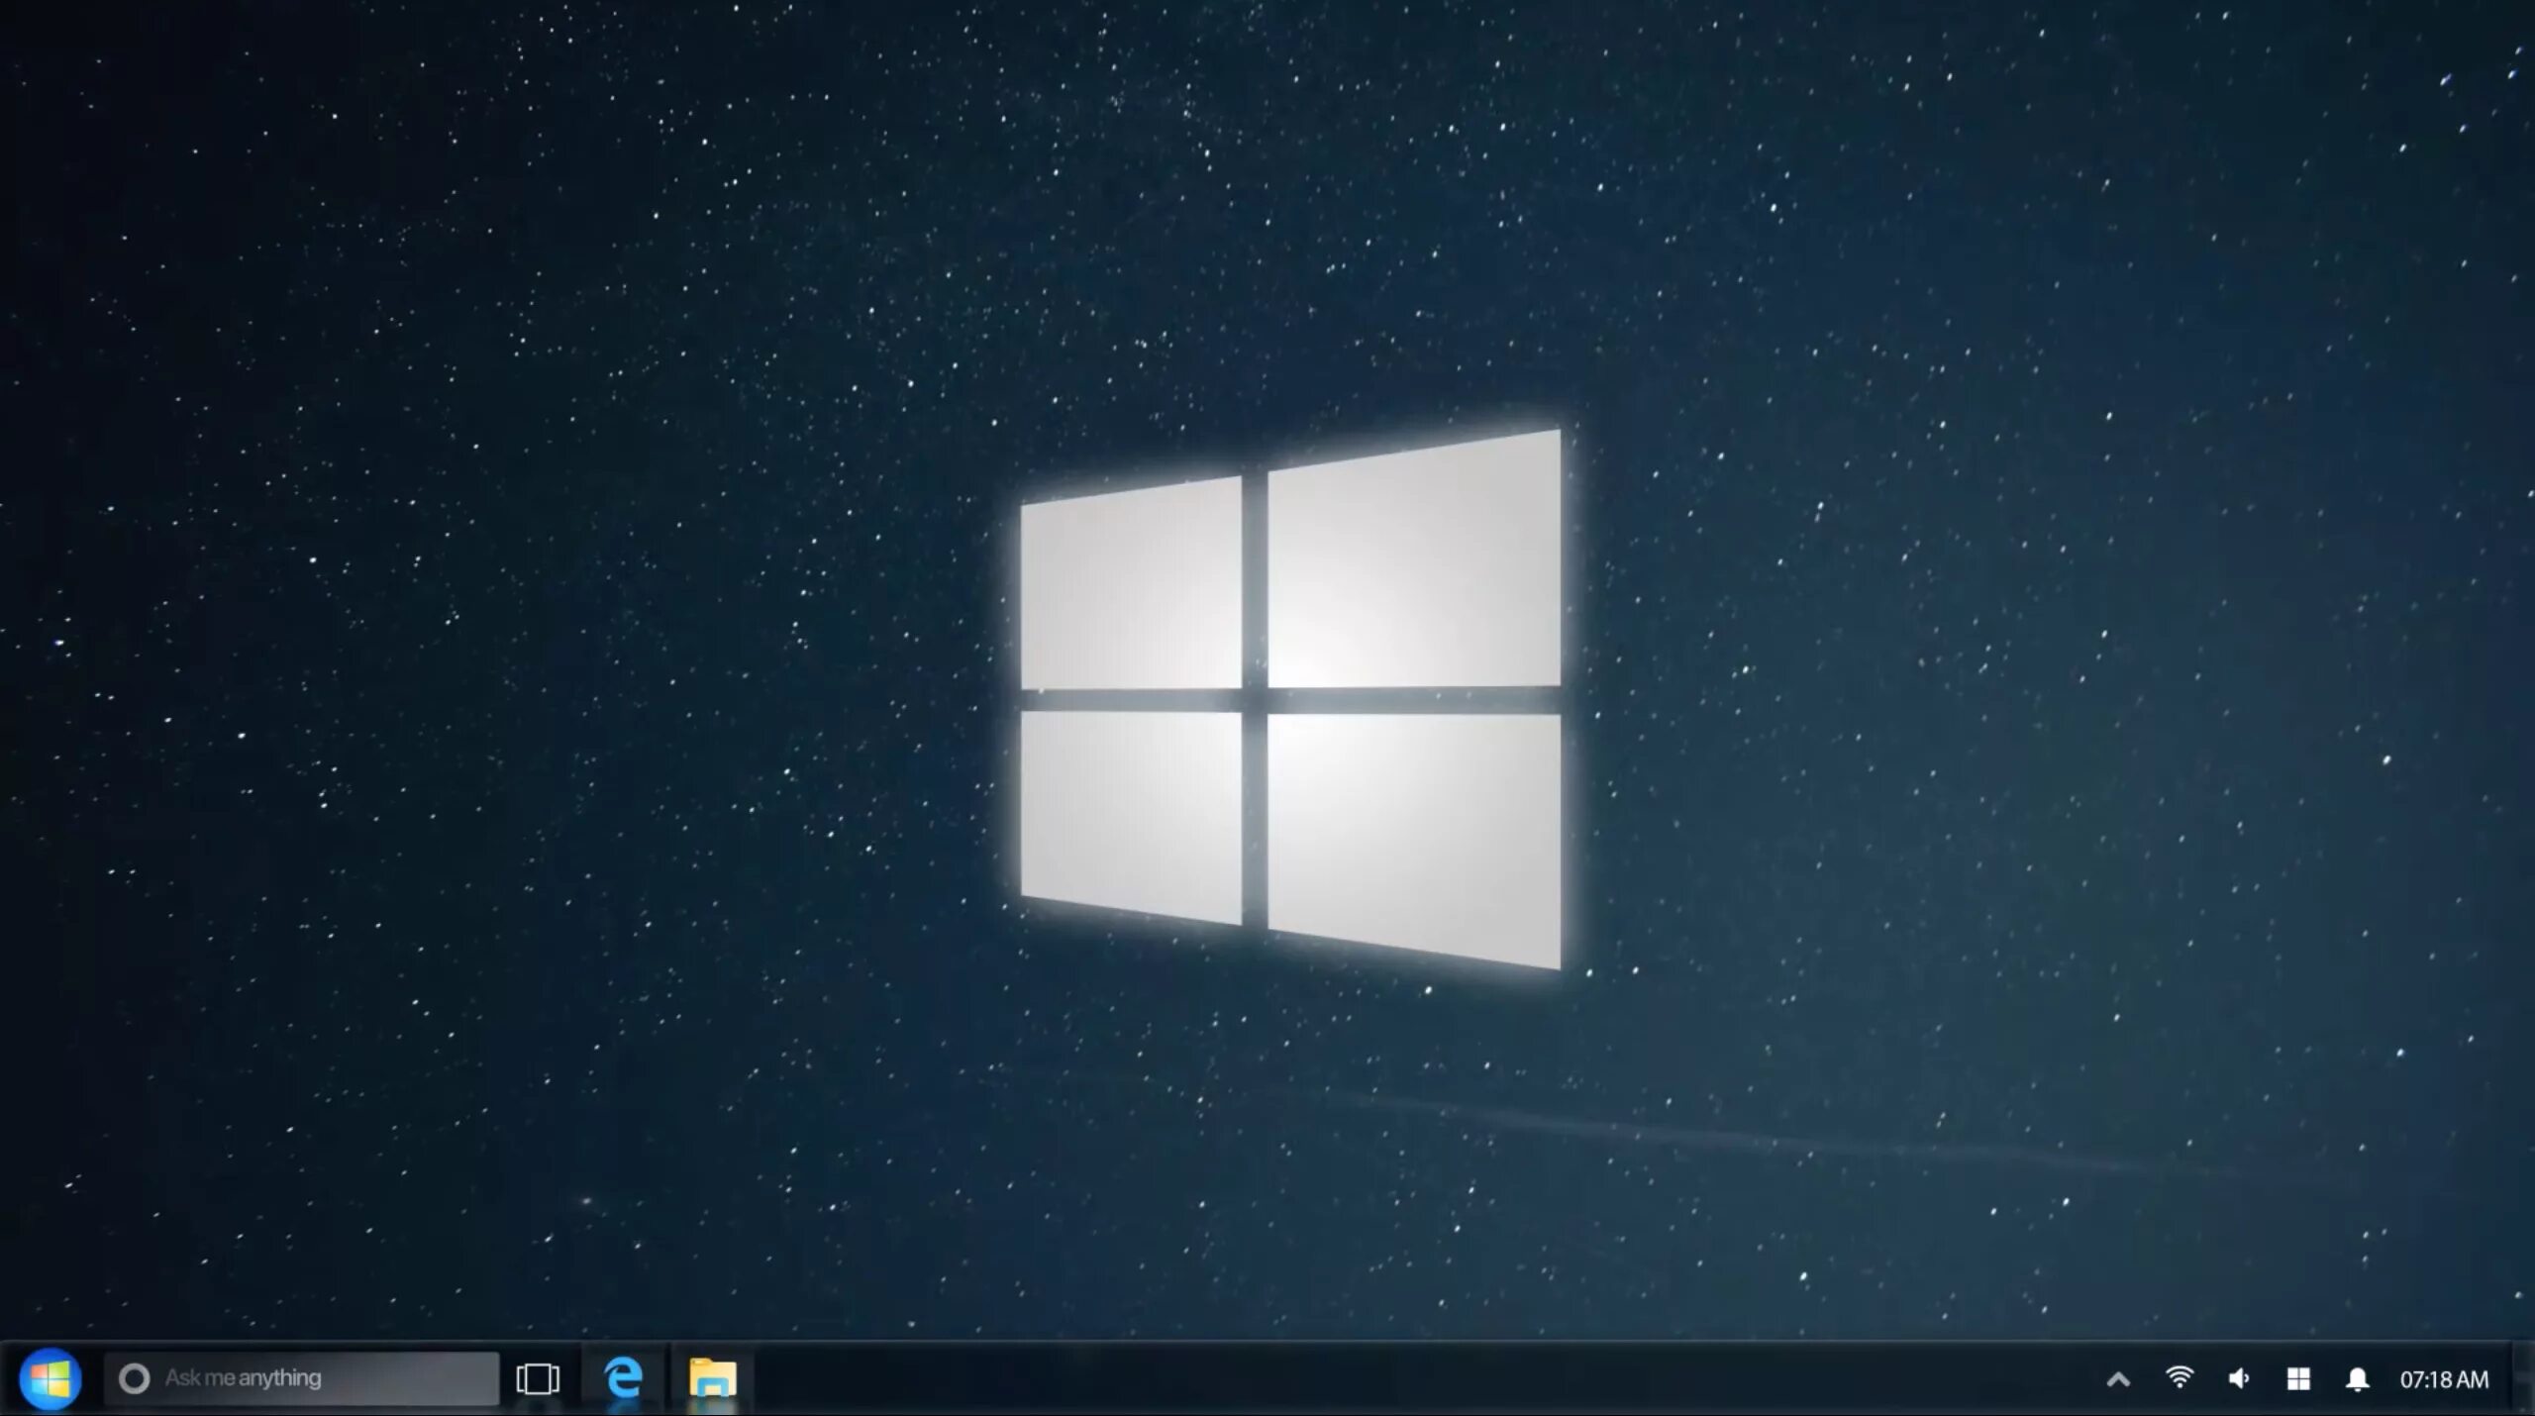
Task: Click the center cross of the glowing logo
Action: coord(1255,700)
